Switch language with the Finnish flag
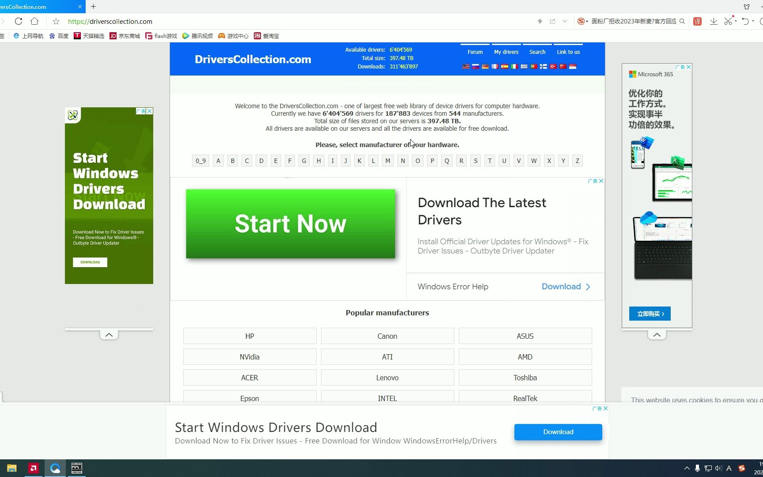Screen dimensions: 763x477 [x=544, y=67]
